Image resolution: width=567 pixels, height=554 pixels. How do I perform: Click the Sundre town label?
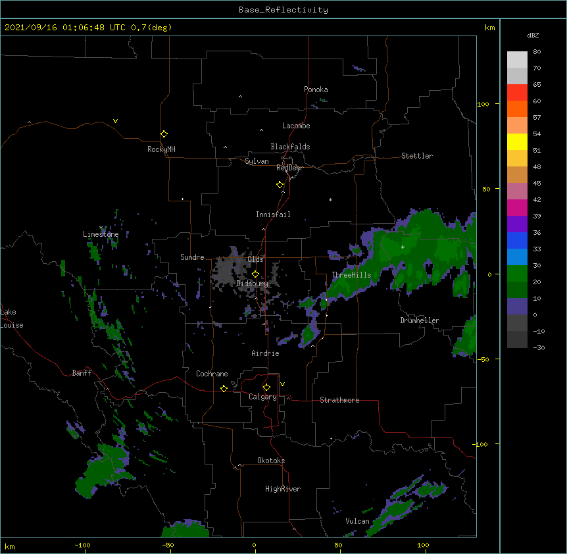(192, 257)
